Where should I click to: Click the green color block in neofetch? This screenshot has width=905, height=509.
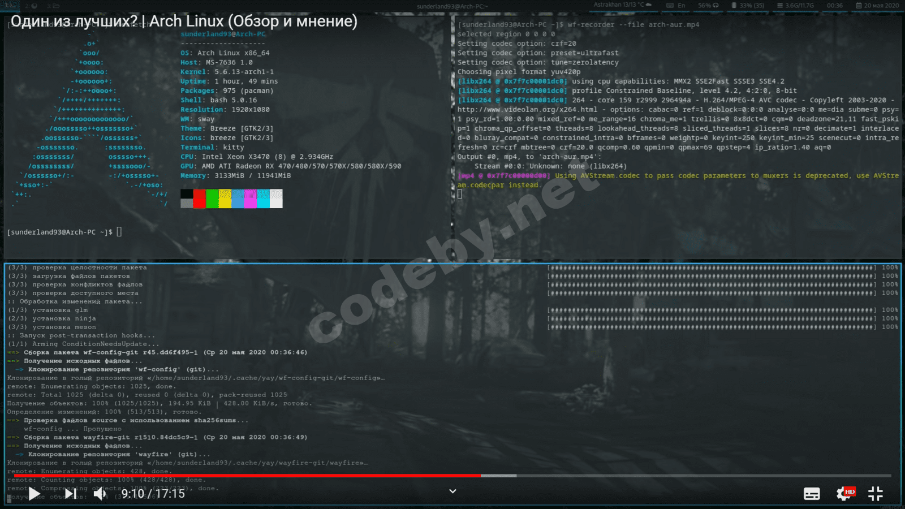(212, 199)
